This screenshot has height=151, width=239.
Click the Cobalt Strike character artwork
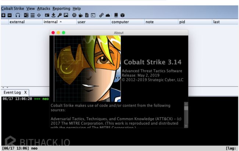click(x=88, y=69)
